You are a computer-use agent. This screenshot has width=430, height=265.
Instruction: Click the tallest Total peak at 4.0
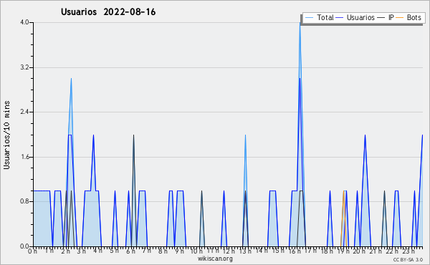pos(300,23)
